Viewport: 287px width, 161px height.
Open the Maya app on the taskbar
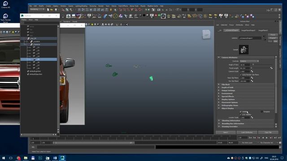tap(62, 158)
